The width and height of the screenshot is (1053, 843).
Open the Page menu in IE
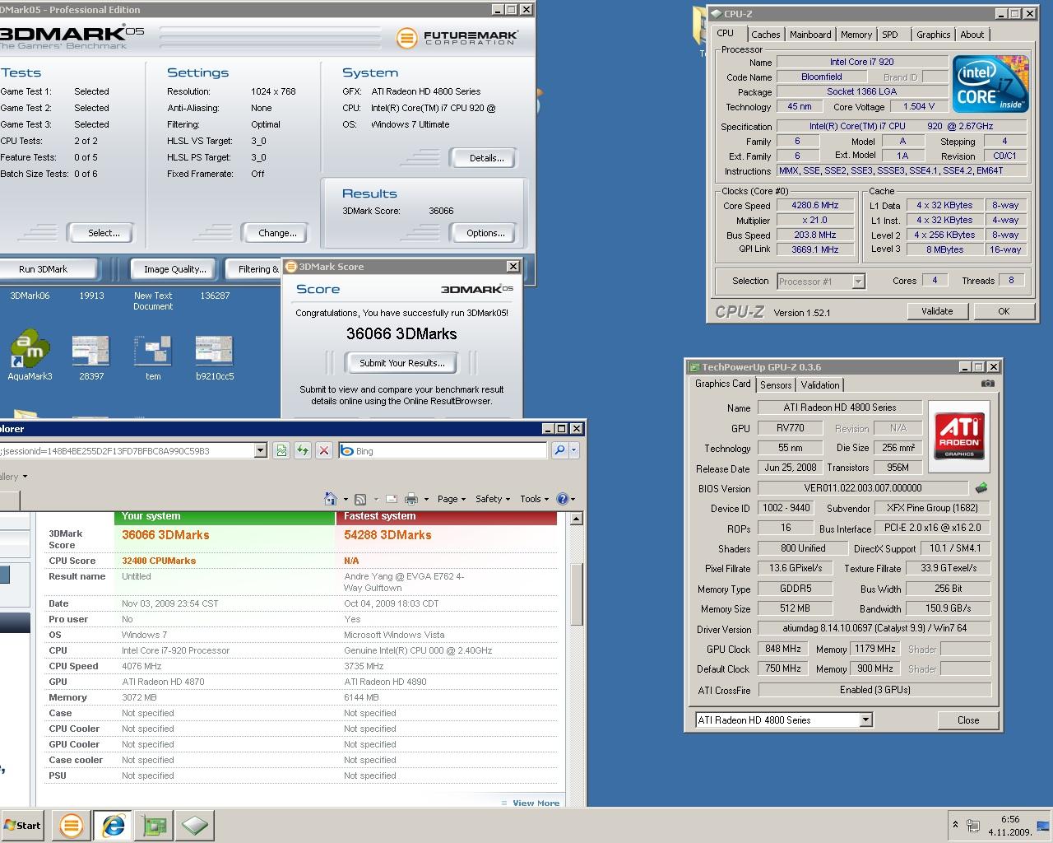pyautogui.click(x=452, y=499)
